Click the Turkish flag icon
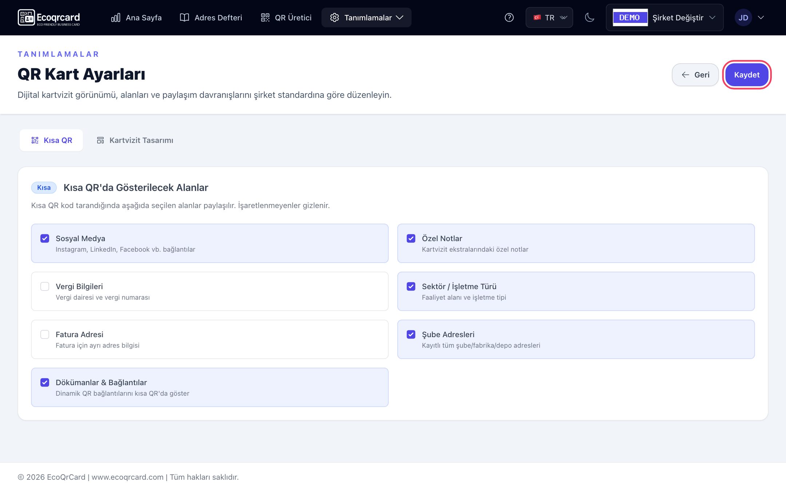 pyautogui.click(x=537, y=17)
